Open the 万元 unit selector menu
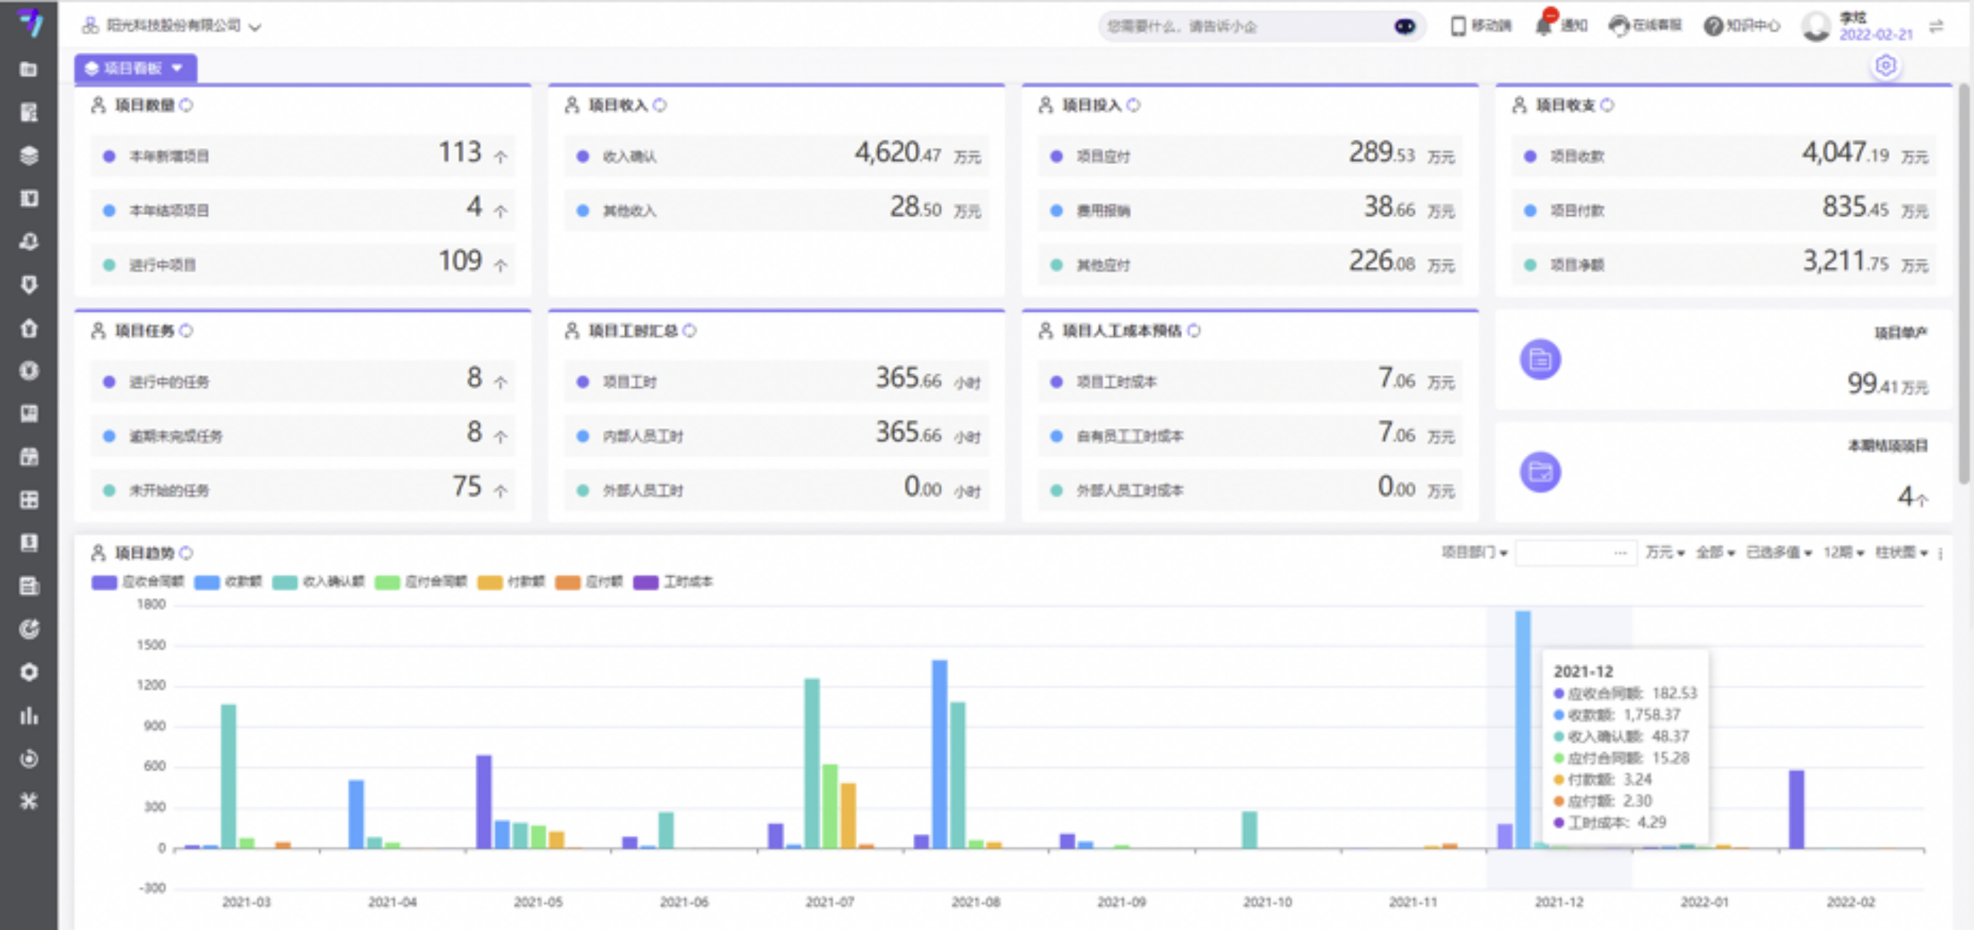 1664,552
